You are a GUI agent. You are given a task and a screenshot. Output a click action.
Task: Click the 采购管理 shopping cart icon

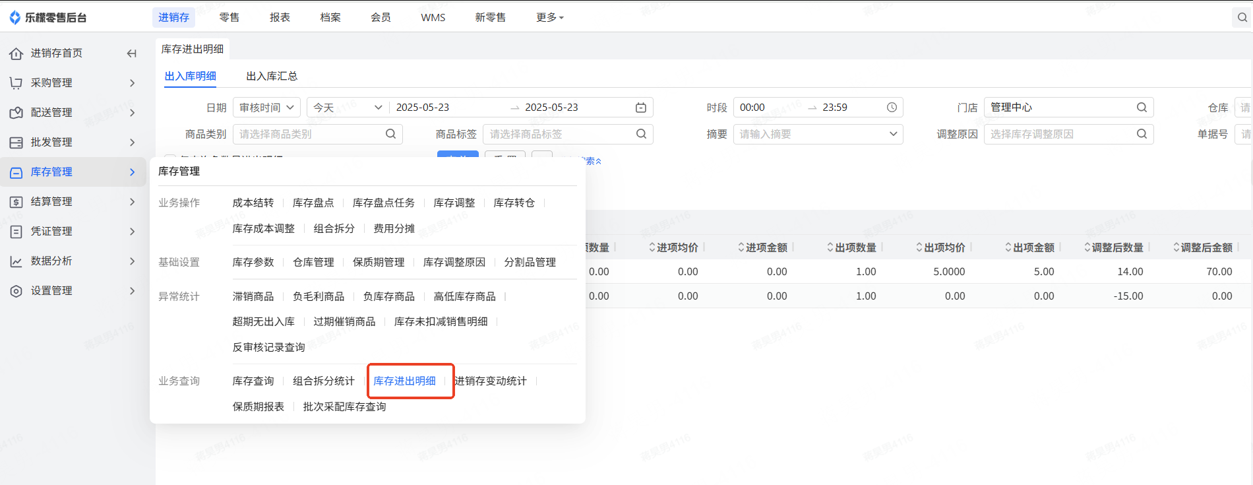[x=16, y=83]
